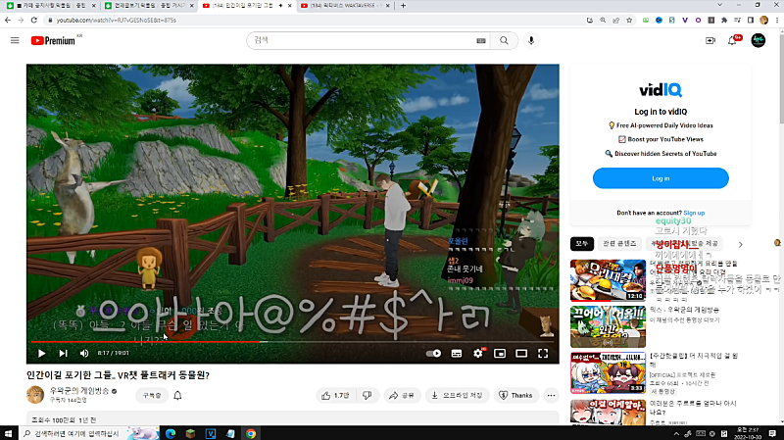This screenshot has height=440, width=784.
Task: Reload the page in the browser
Action: (33, 20)
